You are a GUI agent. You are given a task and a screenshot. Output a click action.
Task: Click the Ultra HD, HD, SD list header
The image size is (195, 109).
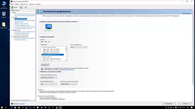coord(46,57)
